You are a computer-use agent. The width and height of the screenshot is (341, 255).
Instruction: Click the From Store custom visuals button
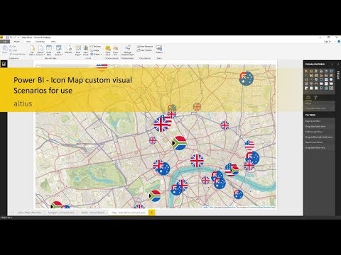click(108, 50)
